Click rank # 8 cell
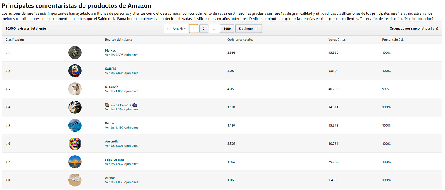Viewport: 445px width, 190px height. tap(8, 180)
